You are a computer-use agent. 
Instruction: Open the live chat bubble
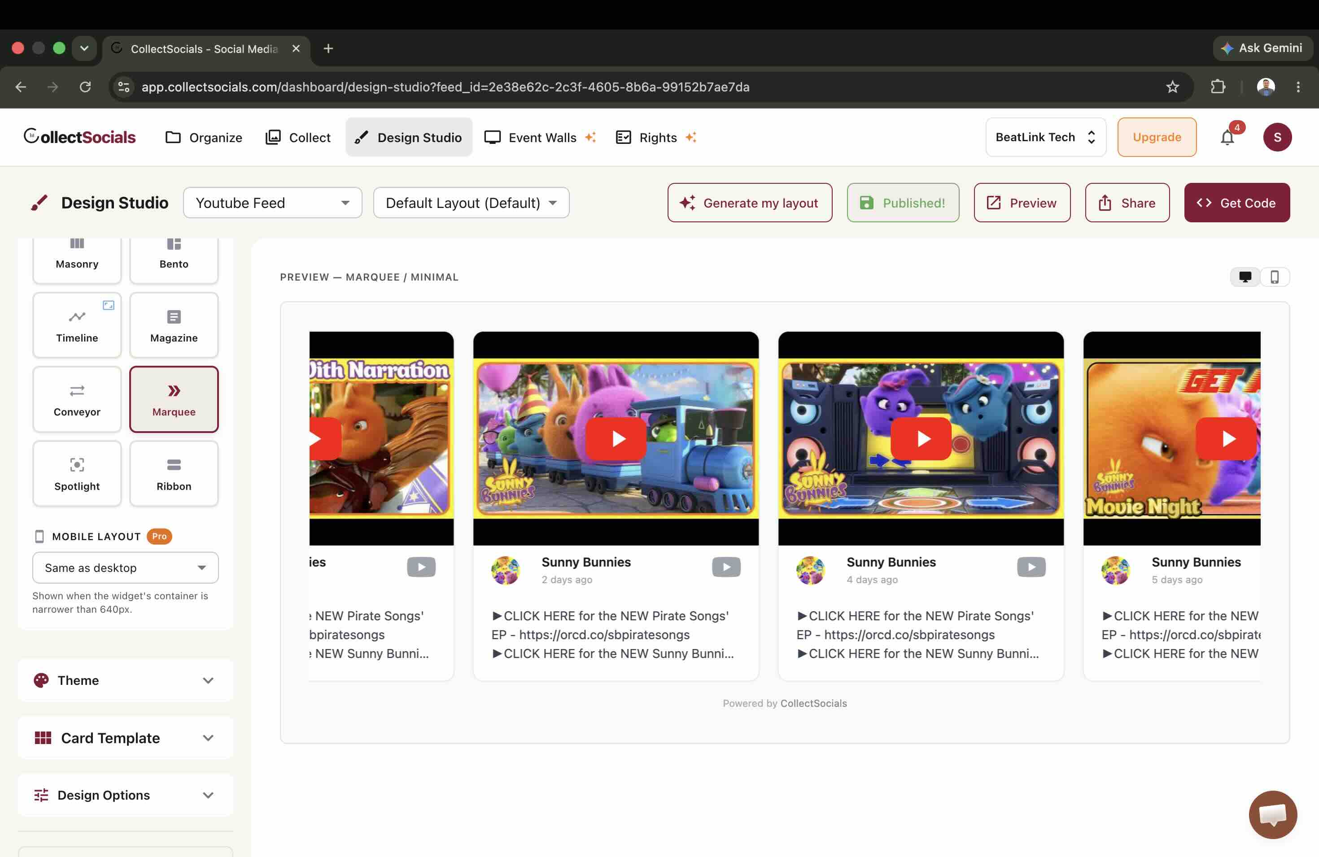[1273, 815]
